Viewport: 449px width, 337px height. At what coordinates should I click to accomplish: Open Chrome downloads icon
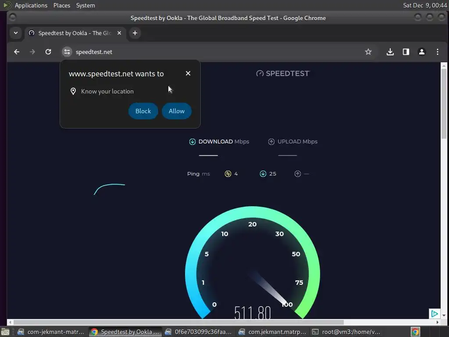pyautogui.click(x=390, y=52)
